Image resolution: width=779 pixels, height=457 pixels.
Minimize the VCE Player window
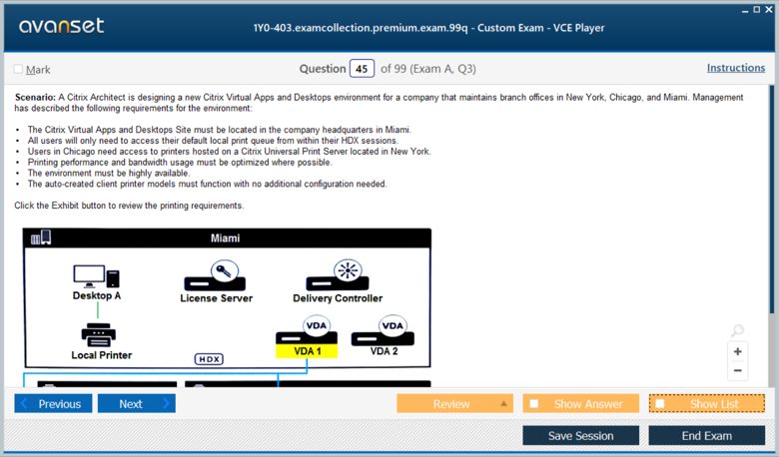pos(745,10)
